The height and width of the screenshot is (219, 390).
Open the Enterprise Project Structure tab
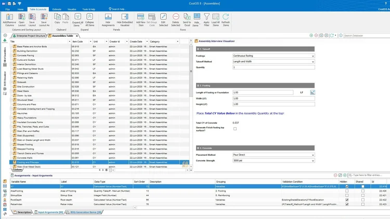pyautogui.click(x=29, y=36)
